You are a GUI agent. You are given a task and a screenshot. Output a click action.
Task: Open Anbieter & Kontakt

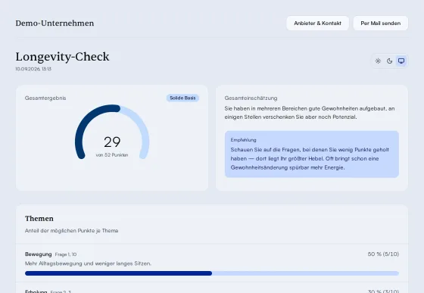coord(317,23)
